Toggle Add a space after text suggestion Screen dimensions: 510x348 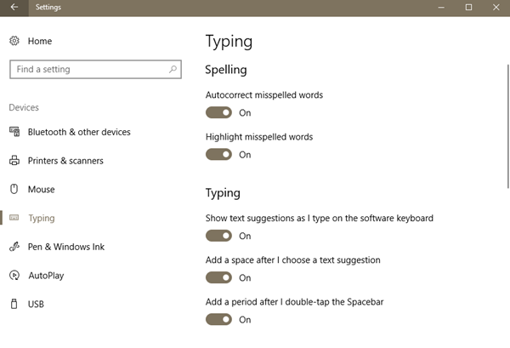coord(218,277)
